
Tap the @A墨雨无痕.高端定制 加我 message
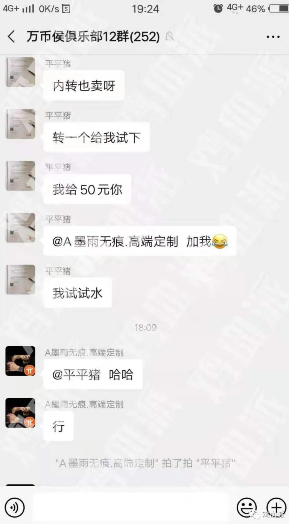tap(140, 241)
